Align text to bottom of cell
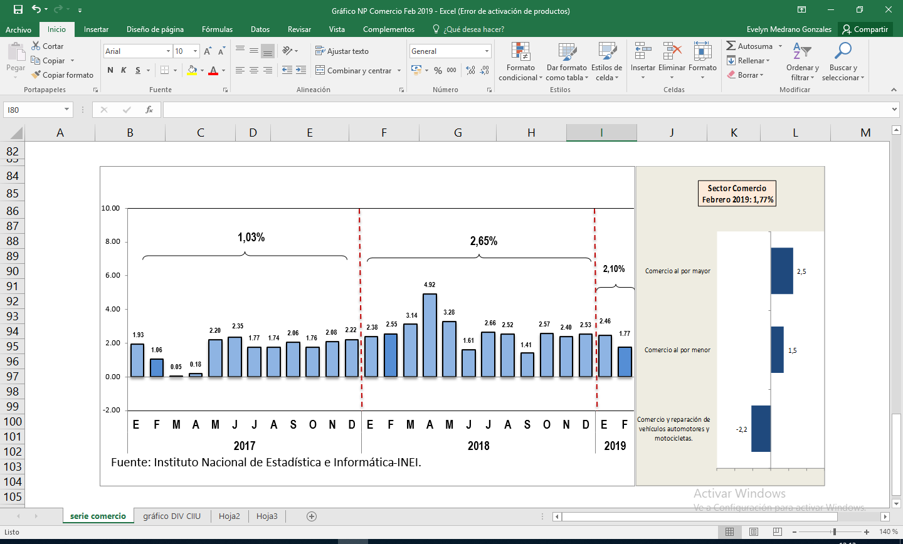This screenshot has width=903, height=544. pos(268,51)
